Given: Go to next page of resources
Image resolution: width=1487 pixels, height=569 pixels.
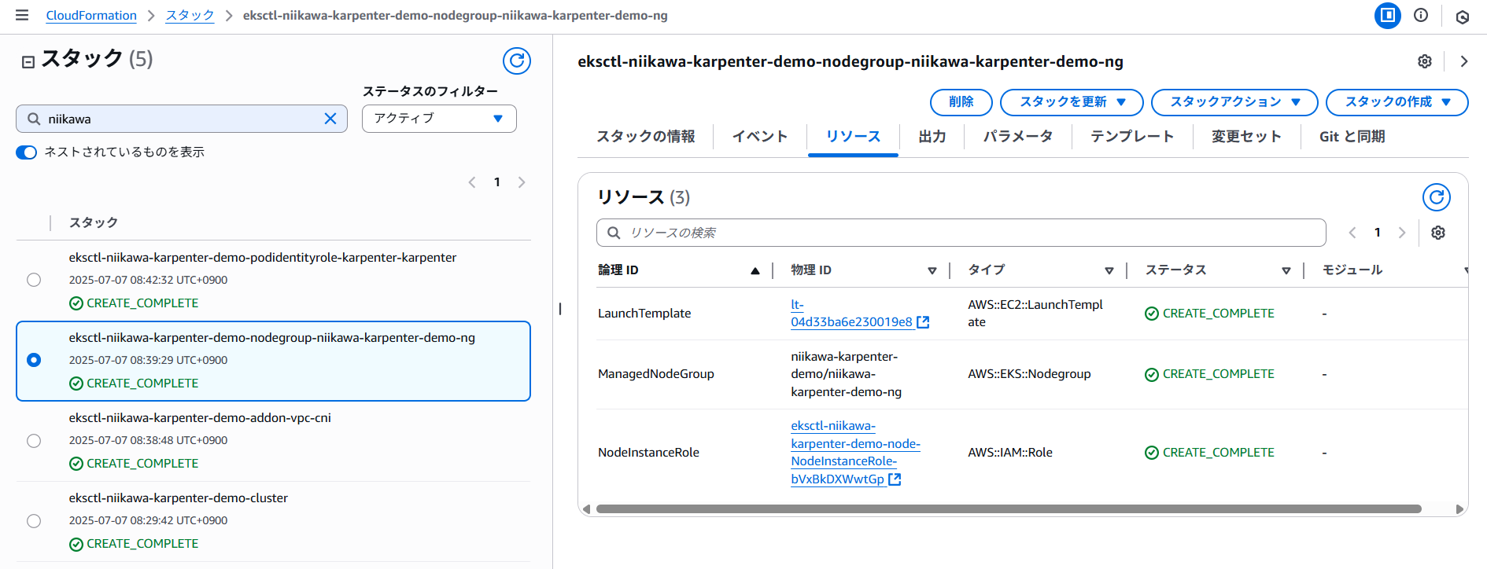Looking at the screenshot, I should [1402, 233].
